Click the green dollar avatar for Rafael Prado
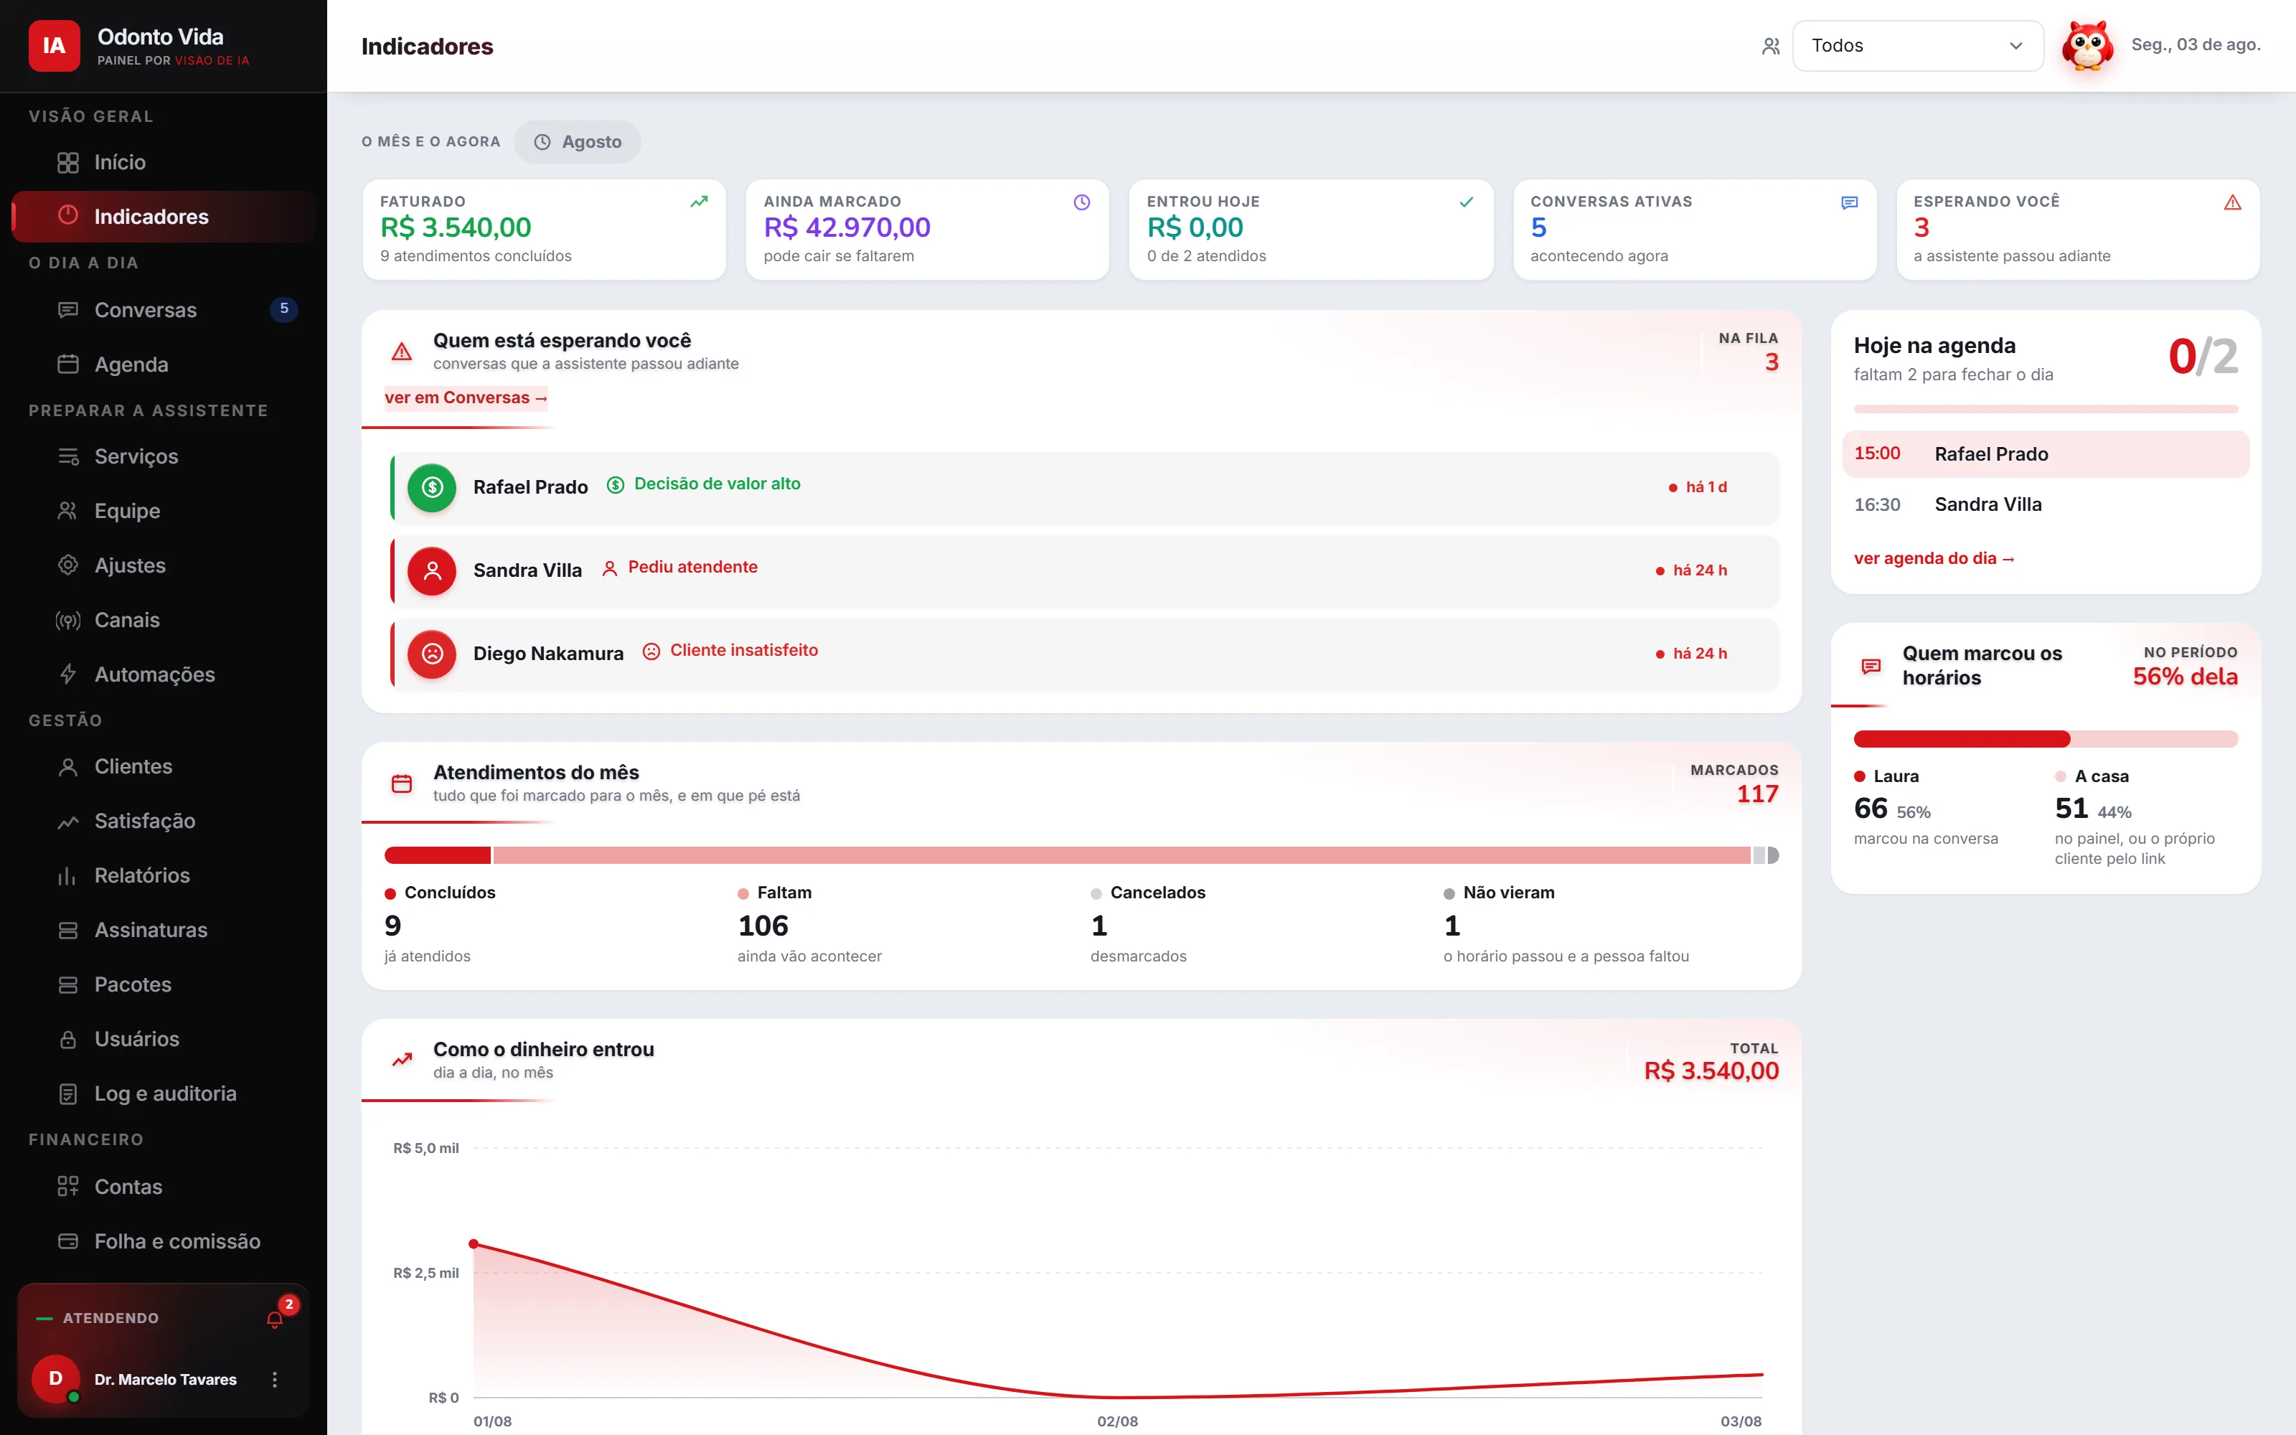Screen dimensions: 2296x1435 432,487
